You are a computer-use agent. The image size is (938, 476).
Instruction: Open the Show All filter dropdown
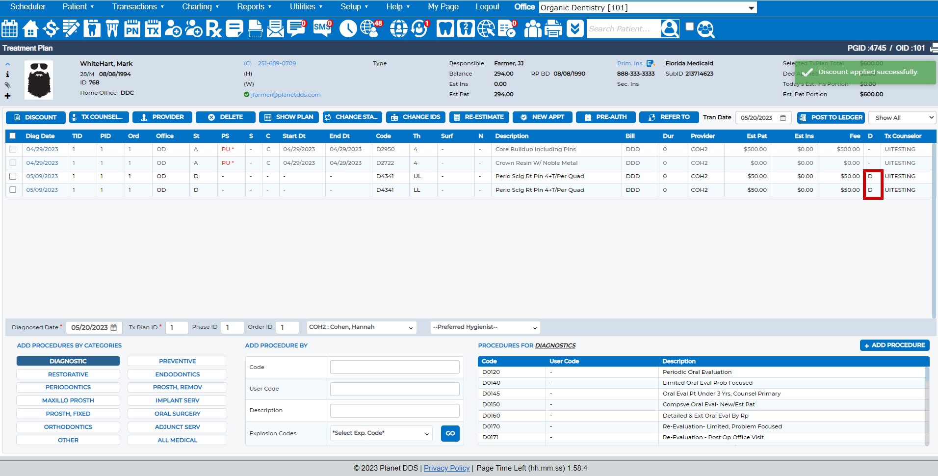(x=902, y=118)
